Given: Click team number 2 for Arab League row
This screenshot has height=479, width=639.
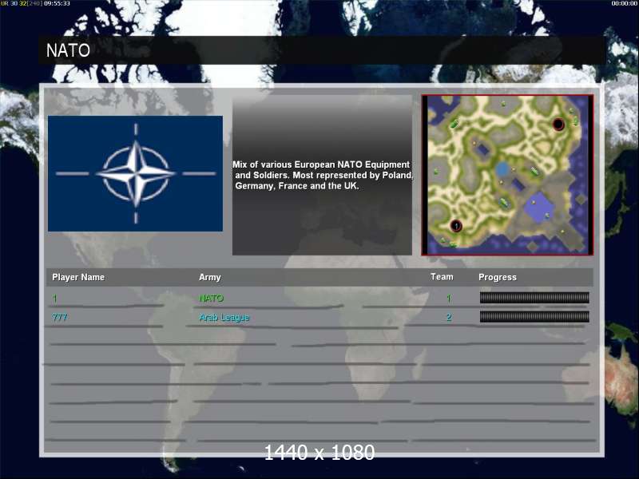Looking at the screenshot, I should click(x=449, y=318).
